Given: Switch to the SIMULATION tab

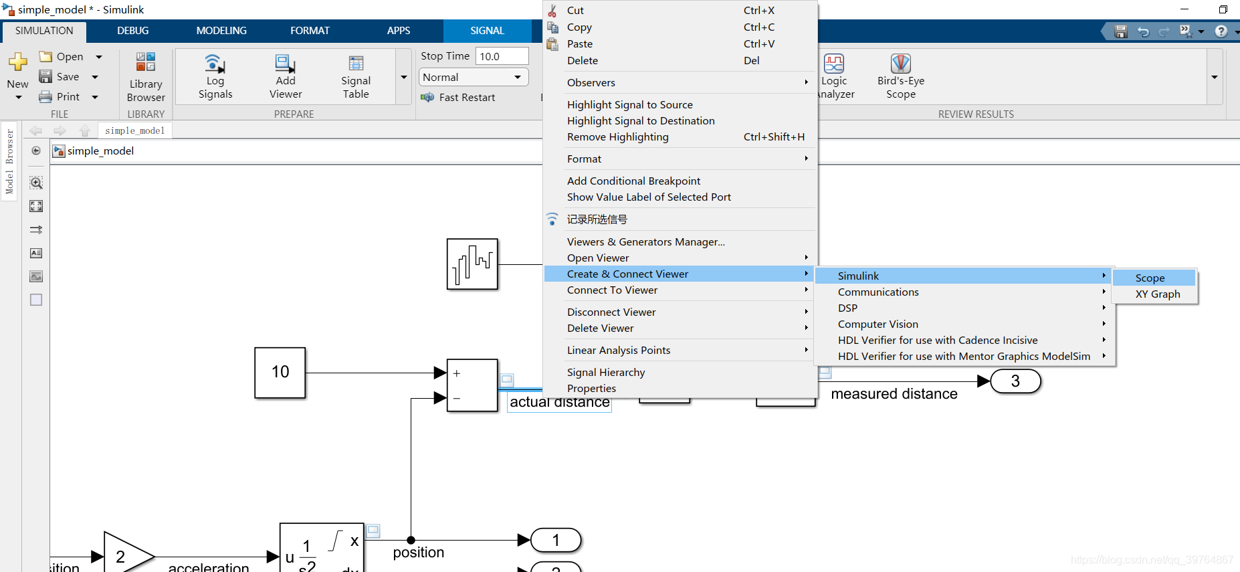Looking at the screenshot, I should (x=44, y=31).
